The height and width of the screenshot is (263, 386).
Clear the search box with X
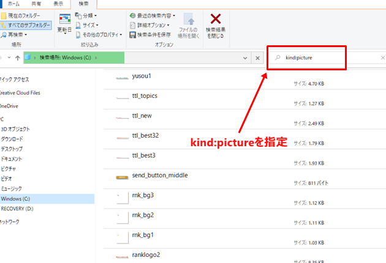pos(382,57)
